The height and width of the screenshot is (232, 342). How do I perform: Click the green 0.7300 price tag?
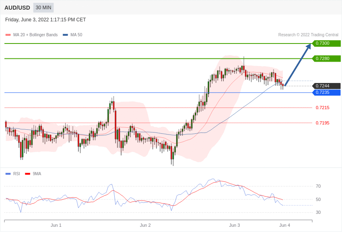tap(326, 43)
